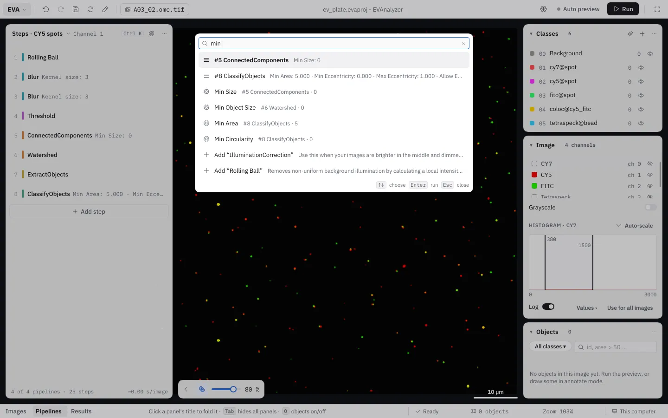Screen dimensions: 668x418
Task: Click the objects filter input field
Action: click(616, 347)
